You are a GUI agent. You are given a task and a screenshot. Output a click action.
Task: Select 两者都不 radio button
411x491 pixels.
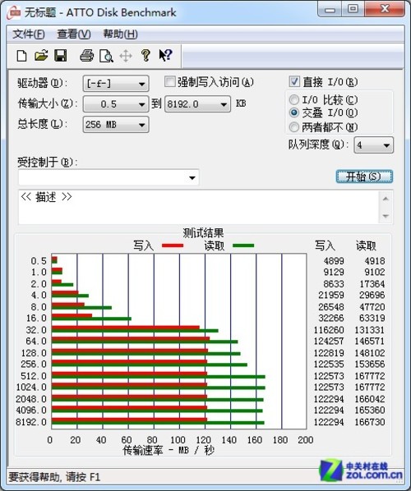point(293,127)
